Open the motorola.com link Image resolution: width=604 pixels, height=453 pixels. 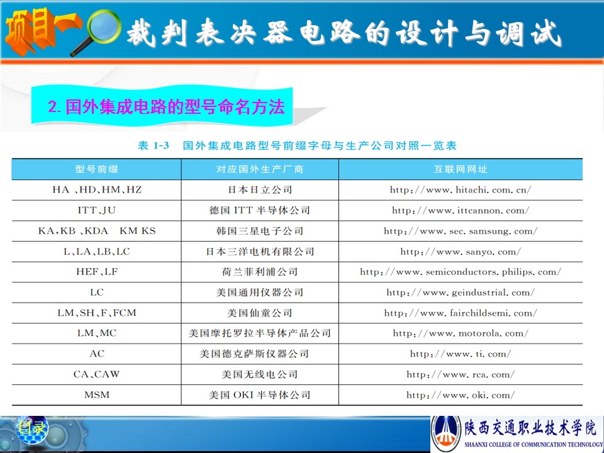click(461, 333)
